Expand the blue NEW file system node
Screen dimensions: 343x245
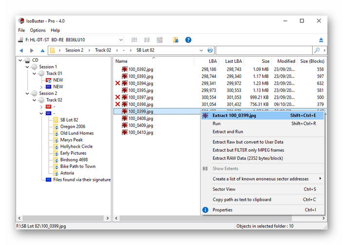[x=41, y=87]
